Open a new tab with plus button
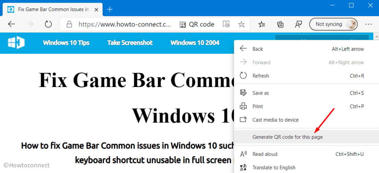The image size is (379, 173). 110,10
